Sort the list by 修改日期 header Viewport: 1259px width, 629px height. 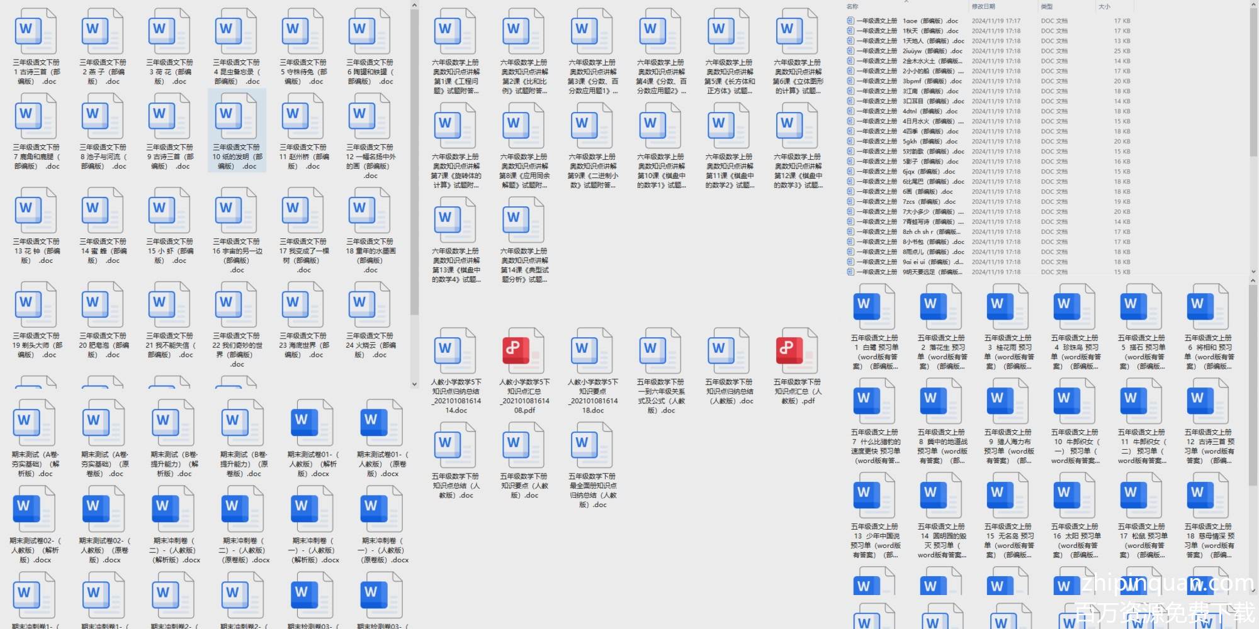983,6
